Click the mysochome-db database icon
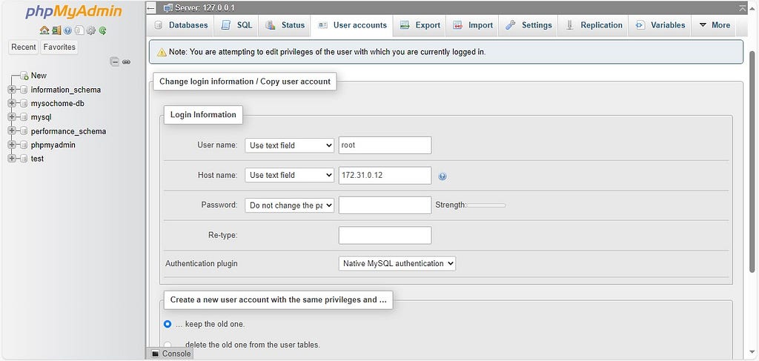Viewport: 759px width, 361px height. 24,104
